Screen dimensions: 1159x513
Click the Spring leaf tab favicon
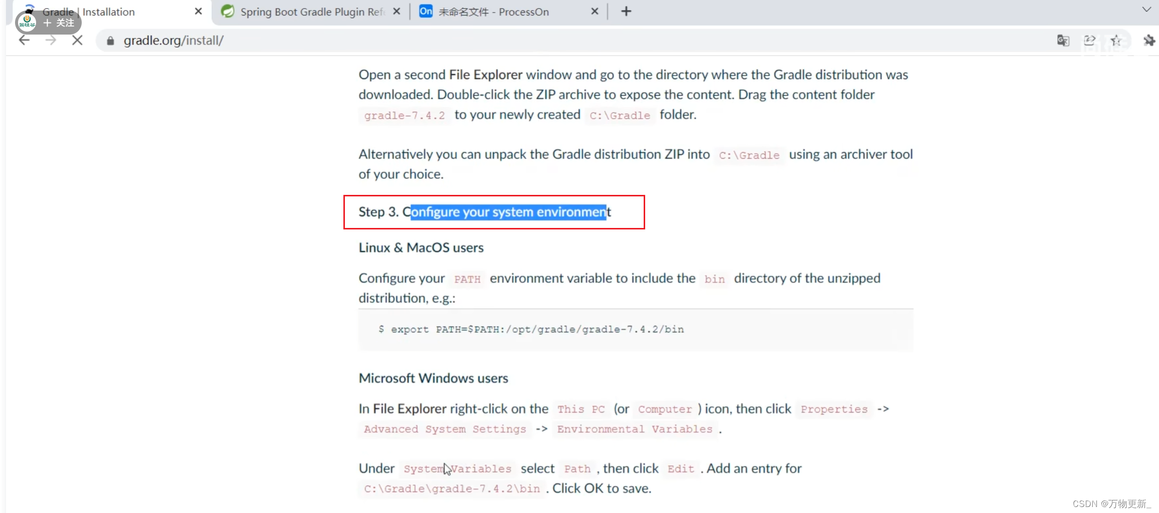pyautogui.click(x=228, y=11)
